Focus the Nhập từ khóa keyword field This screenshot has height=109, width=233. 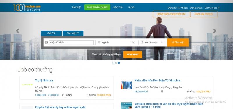tap(71, 43)
